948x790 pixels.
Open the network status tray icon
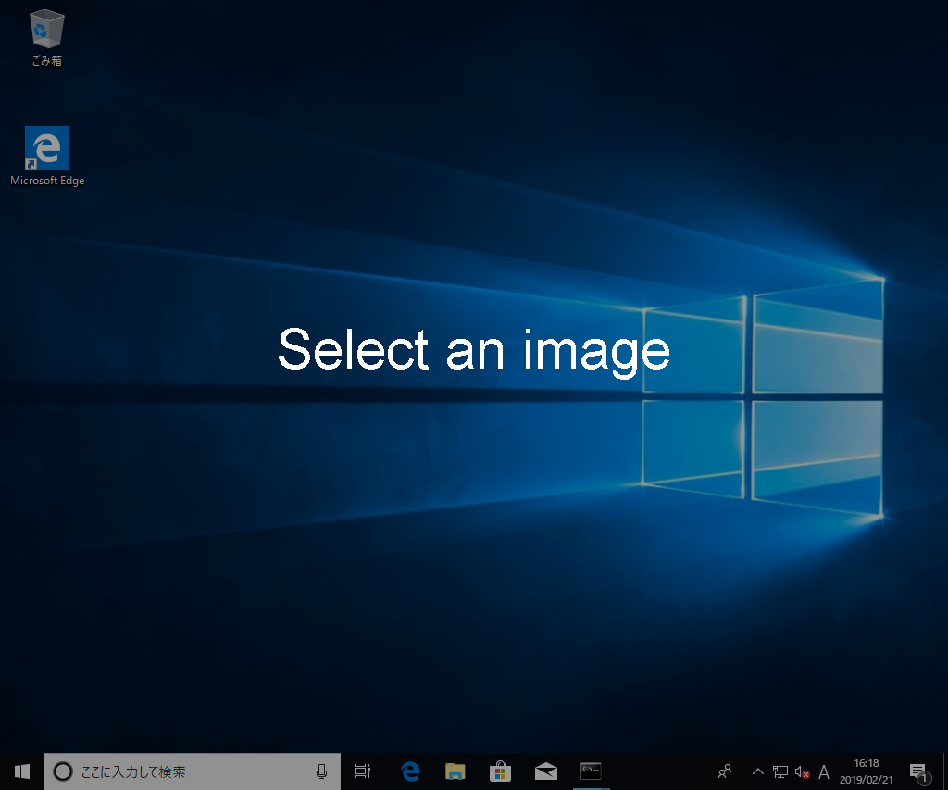[x=780, y=771]
